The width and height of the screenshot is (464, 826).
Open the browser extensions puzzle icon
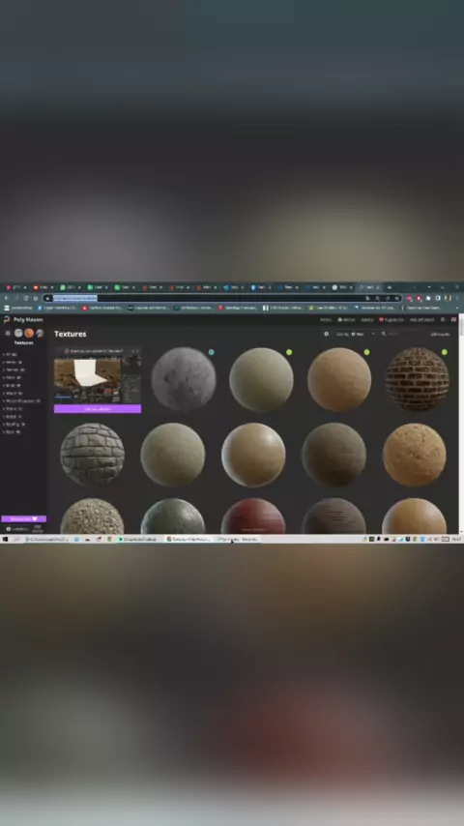(x=428, y=298)
